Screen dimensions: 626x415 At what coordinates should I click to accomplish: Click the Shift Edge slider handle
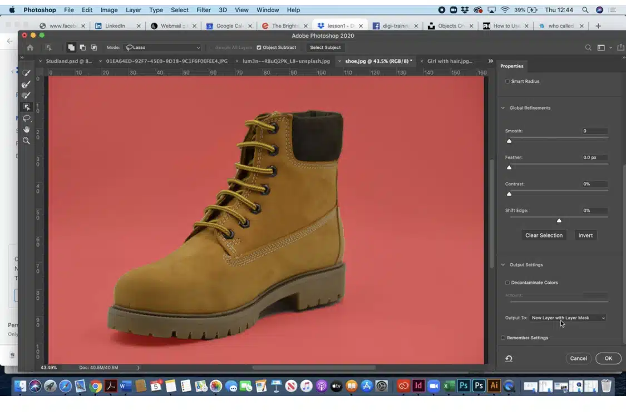pyautogui.click(x=559, y=220)
